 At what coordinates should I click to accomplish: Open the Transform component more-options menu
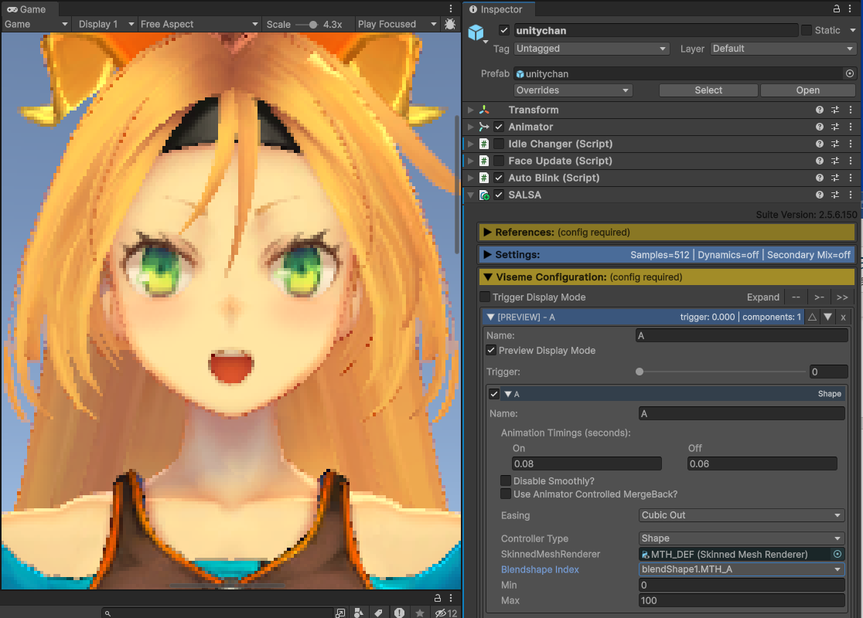[x=851, y=110]
